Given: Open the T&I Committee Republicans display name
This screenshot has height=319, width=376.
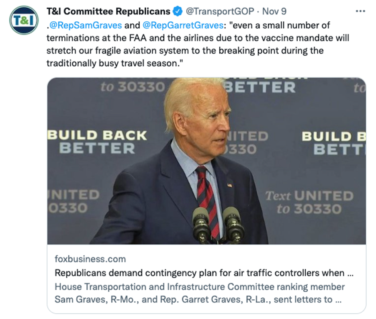Looking at the screenshot, I should (108, 11).
